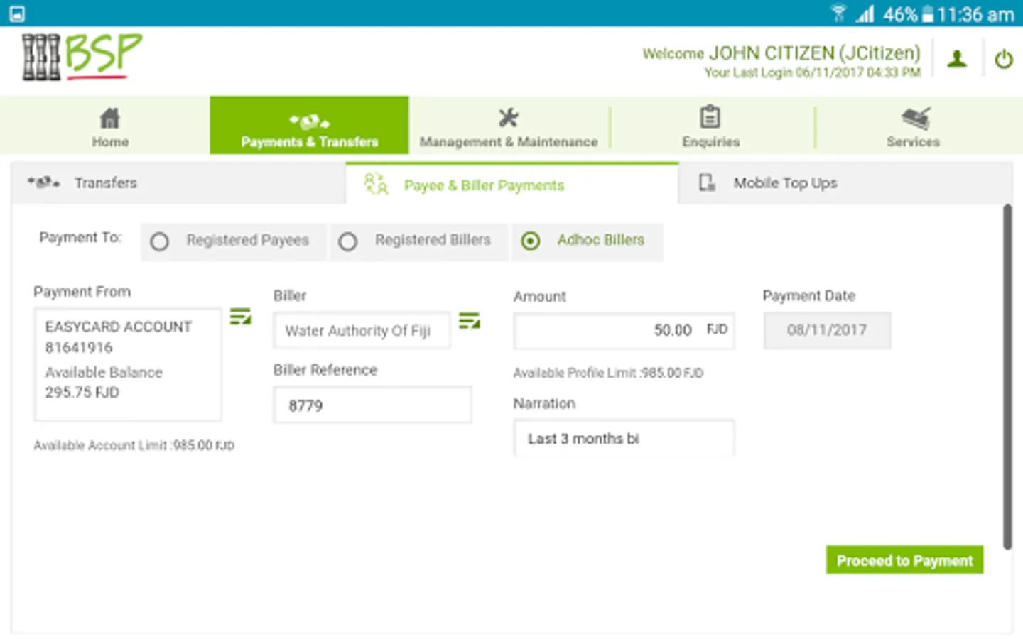Open the Services tab
The height and width of the screenshot is (639, 1023).
pyautogui.click(x=913, y=126)
